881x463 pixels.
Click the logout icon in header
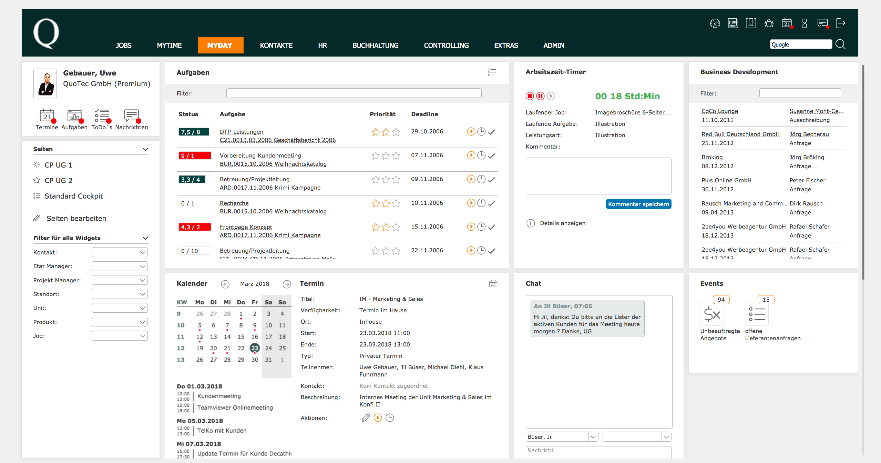point(840,23)
